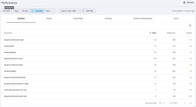Switch to the Search Appearance tab
196x107 pixels.
tap(143, 19)
